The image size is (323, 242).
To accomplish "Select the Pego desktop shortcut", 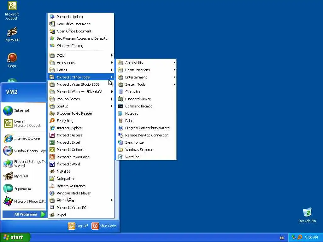I will 12,60.
